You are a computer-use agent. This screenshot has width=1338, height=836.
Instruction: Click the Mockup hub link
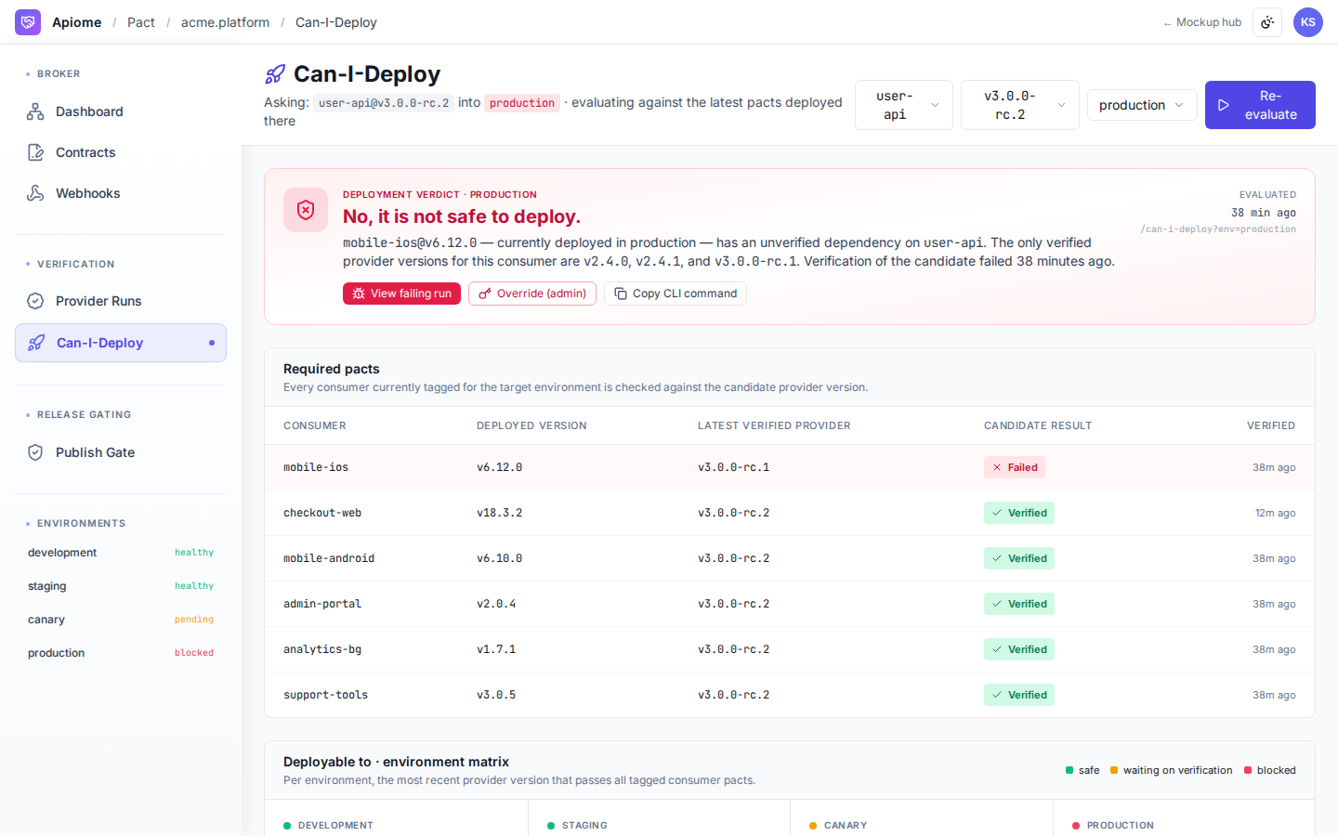(1201, 22)
